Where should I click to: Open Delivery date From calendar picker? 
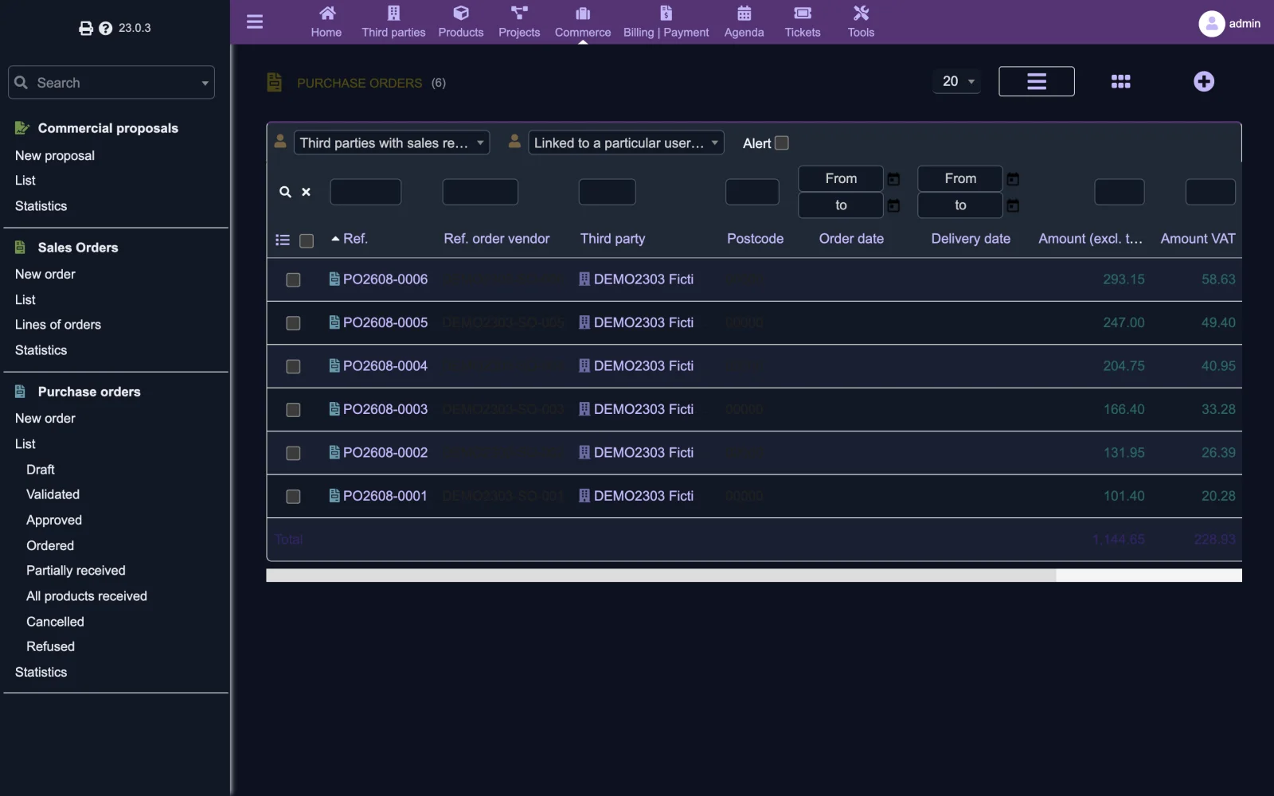pos(1013,179)
